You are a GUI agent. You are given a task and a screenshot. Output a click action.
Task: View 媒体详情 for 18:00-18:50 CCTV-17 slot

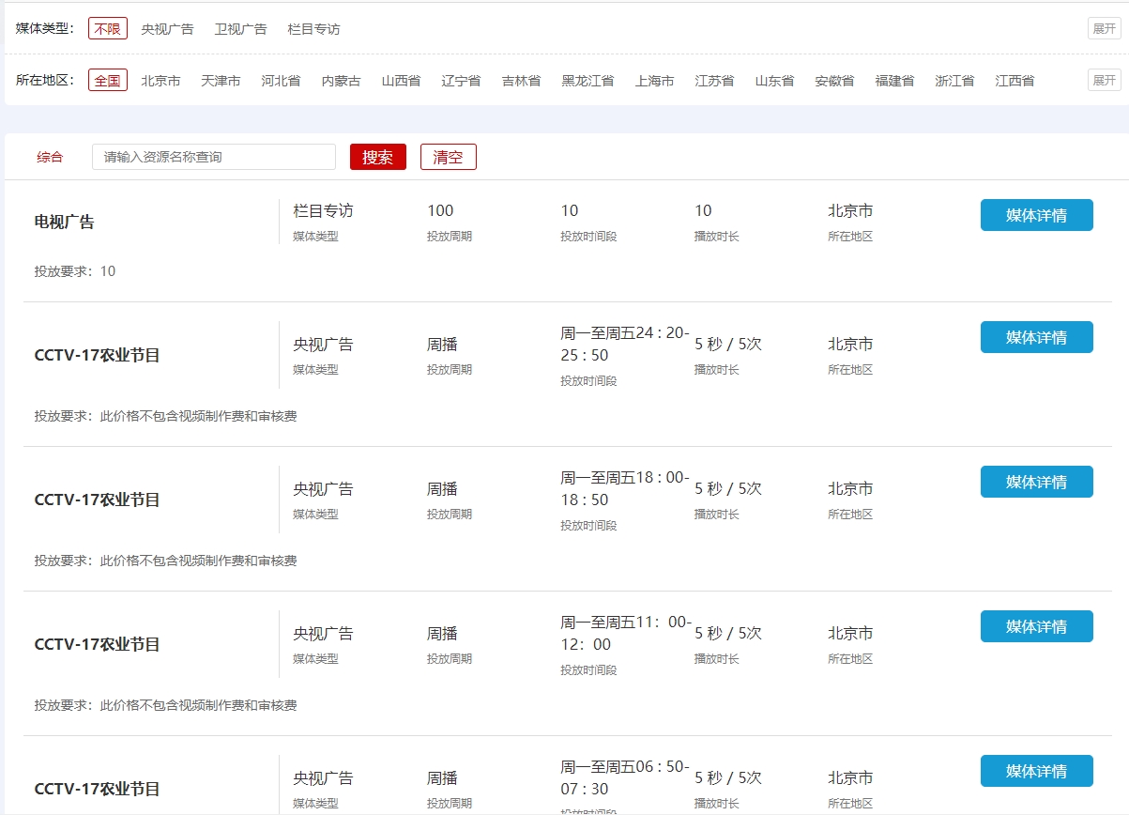coord(1036,482)
